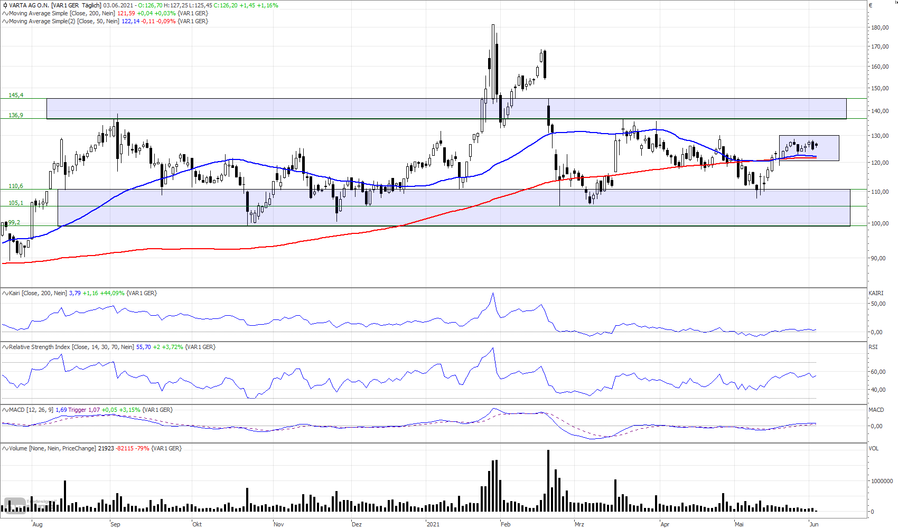Click the Okt label on time axis

pos(197,524)
